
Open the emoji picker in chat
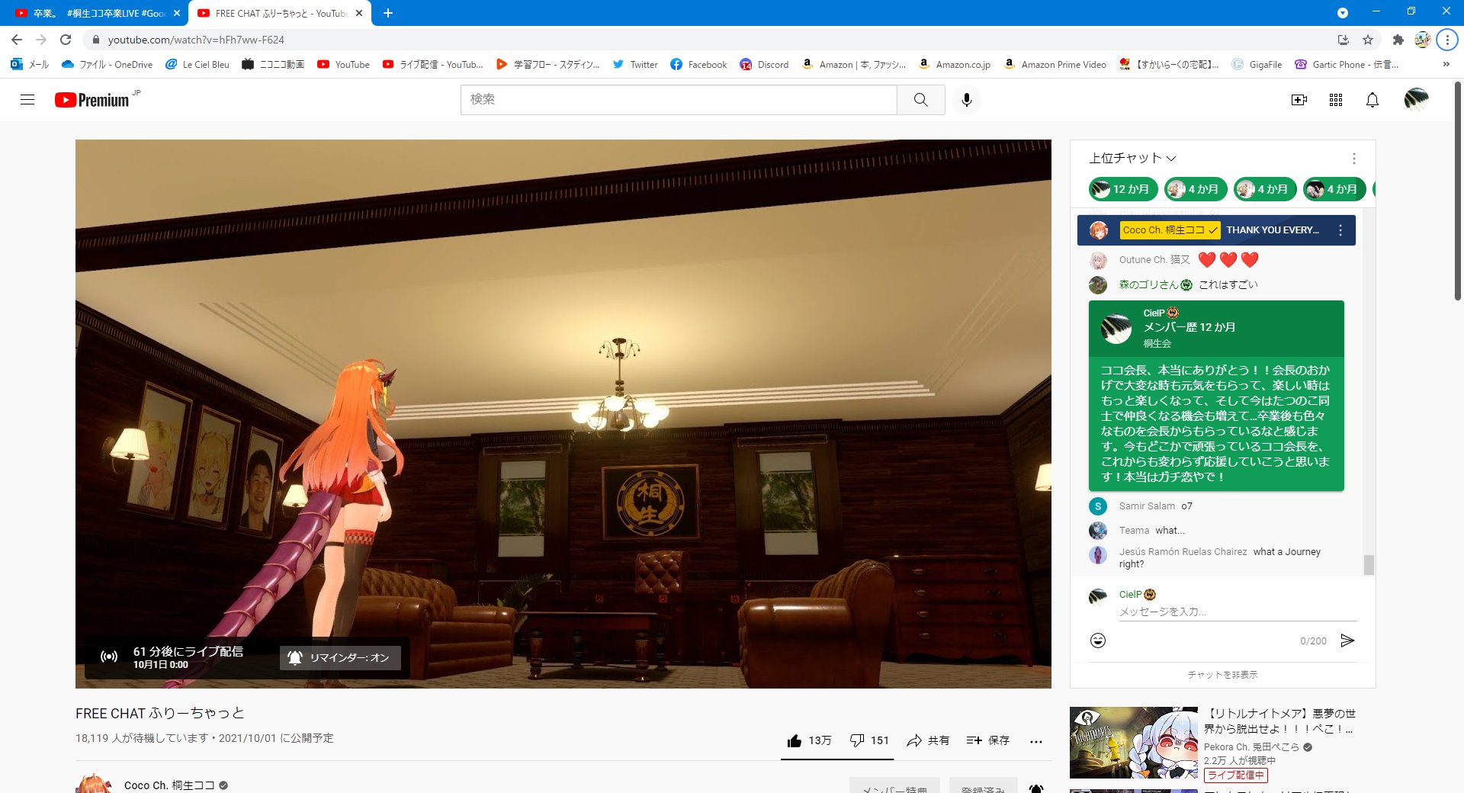1098,640
